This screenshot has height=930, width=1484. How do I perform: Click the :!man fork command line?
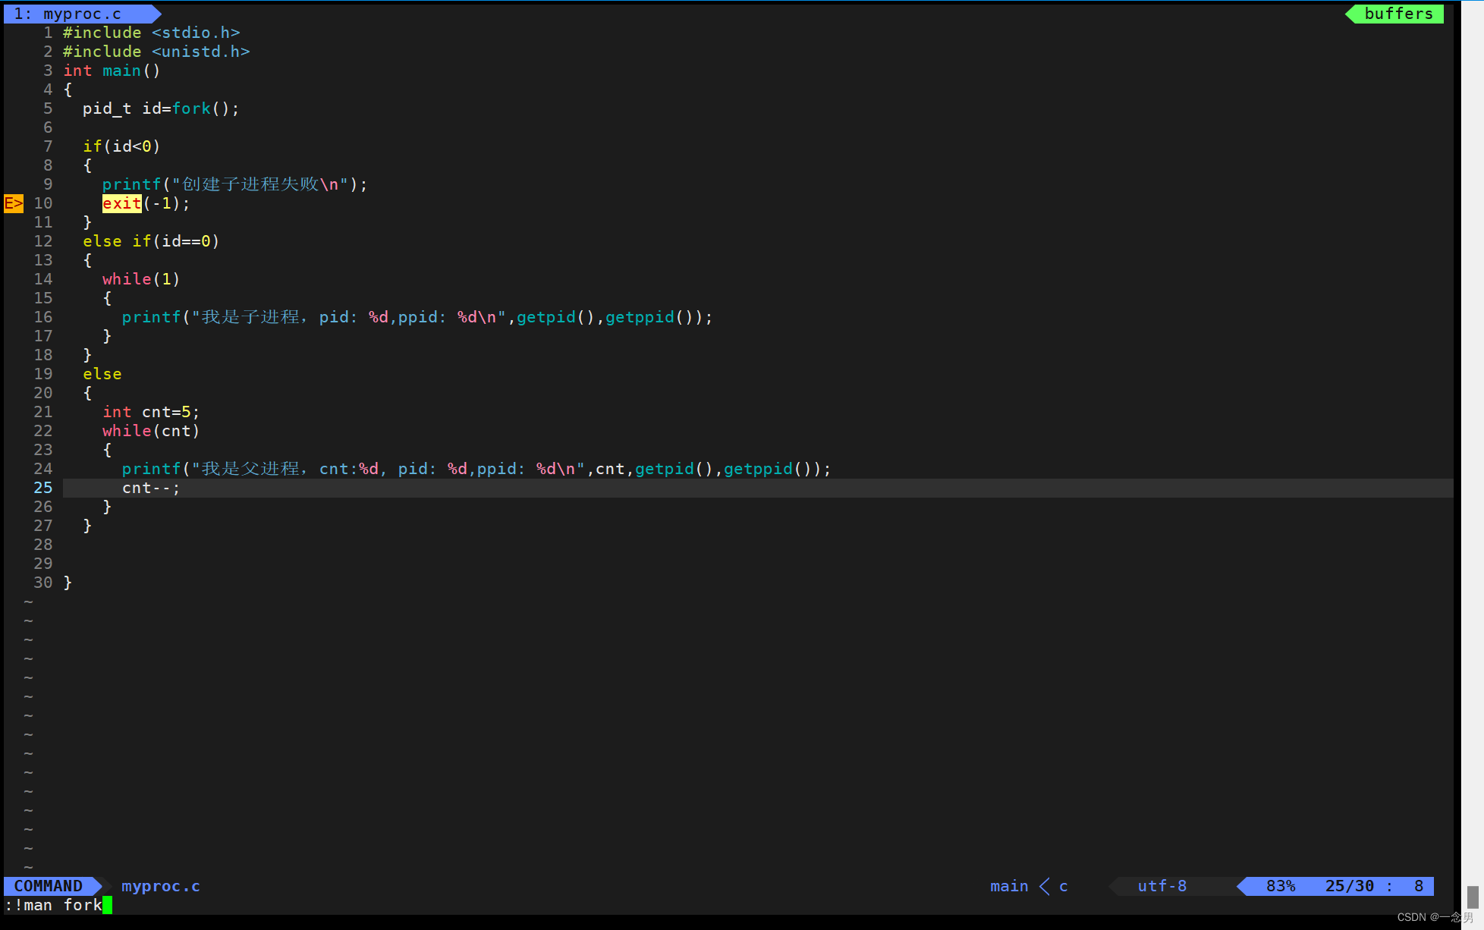(x=53, y=905)
